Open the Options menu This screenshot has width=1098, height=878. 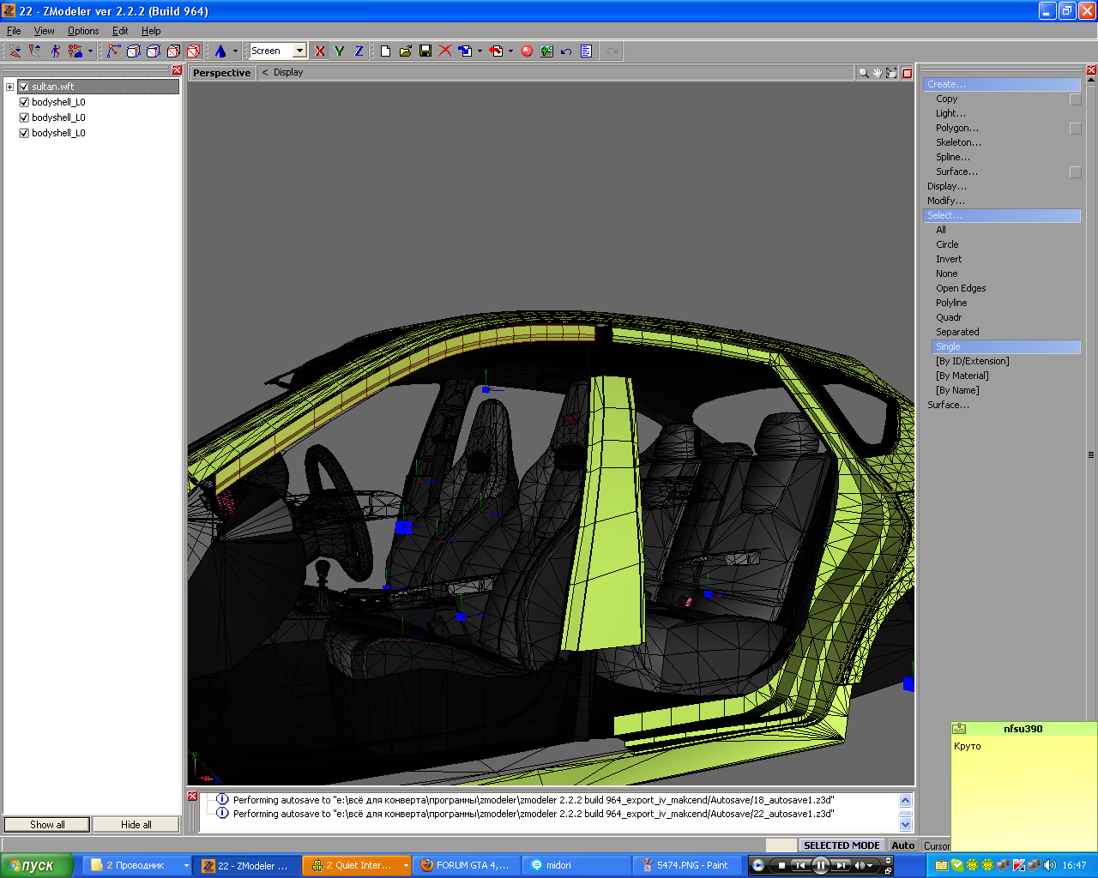coord(83,31)
